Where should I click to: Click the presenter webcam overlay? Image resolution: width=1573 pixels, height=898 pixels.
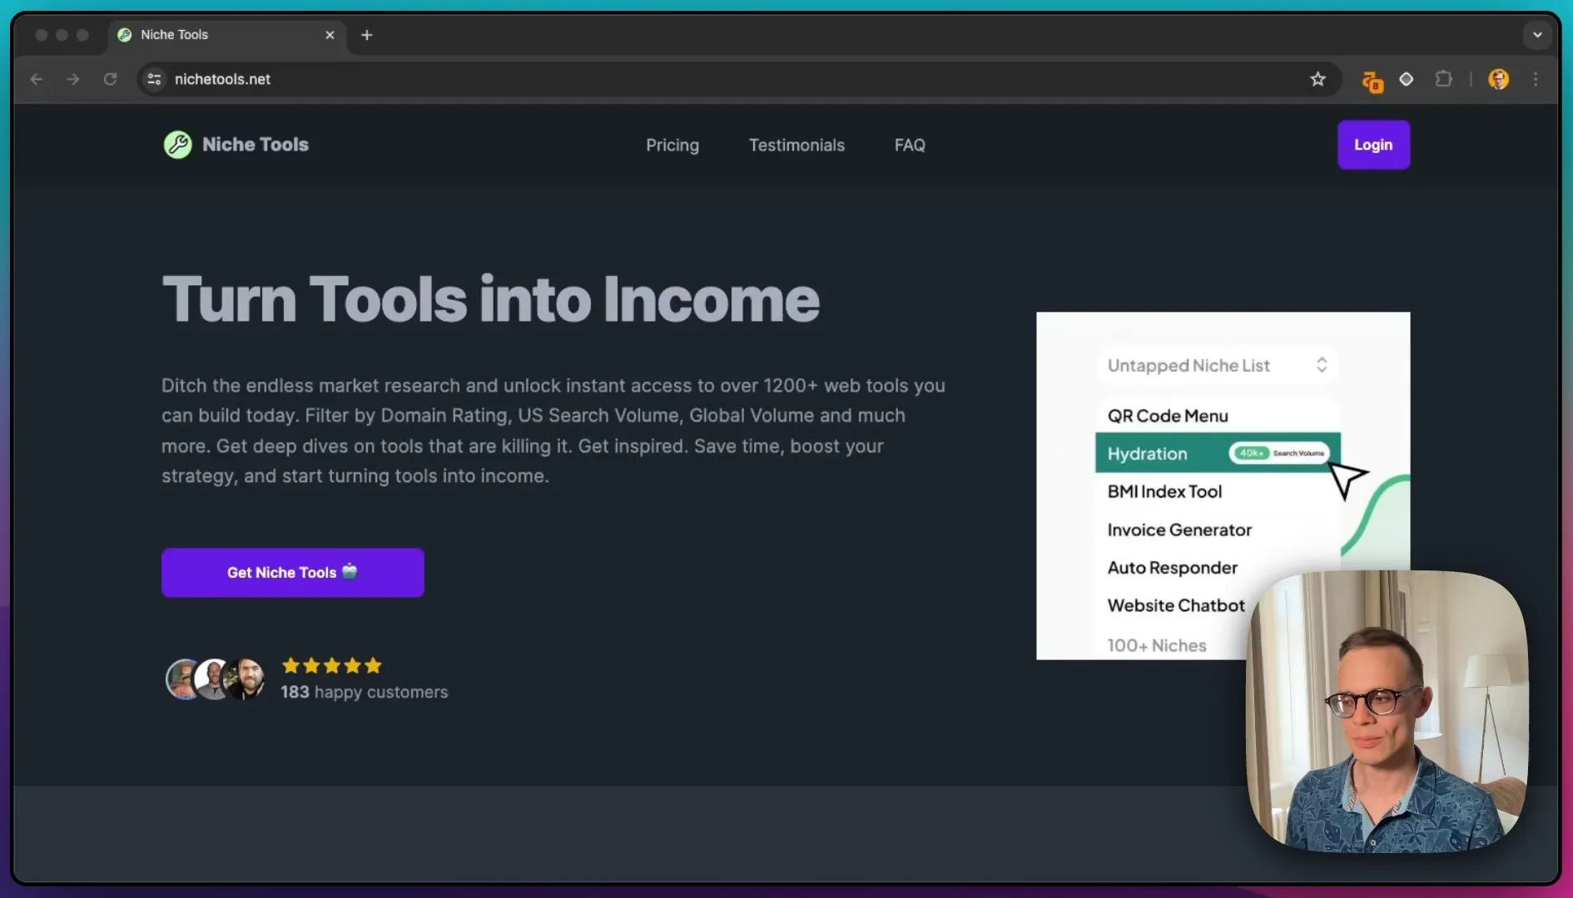(x=1387, y=711)
